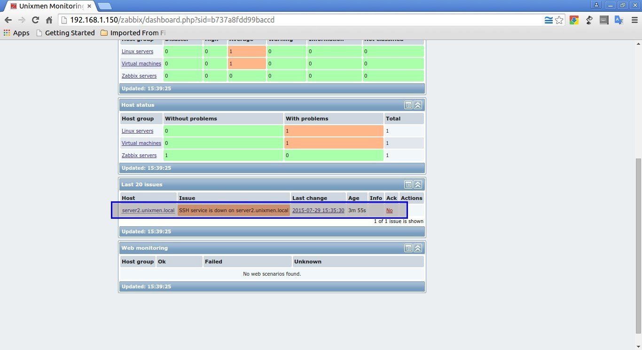Collapse the Web monitoring panel
Viewport: 642px width, 350px height.
[417, 248]
